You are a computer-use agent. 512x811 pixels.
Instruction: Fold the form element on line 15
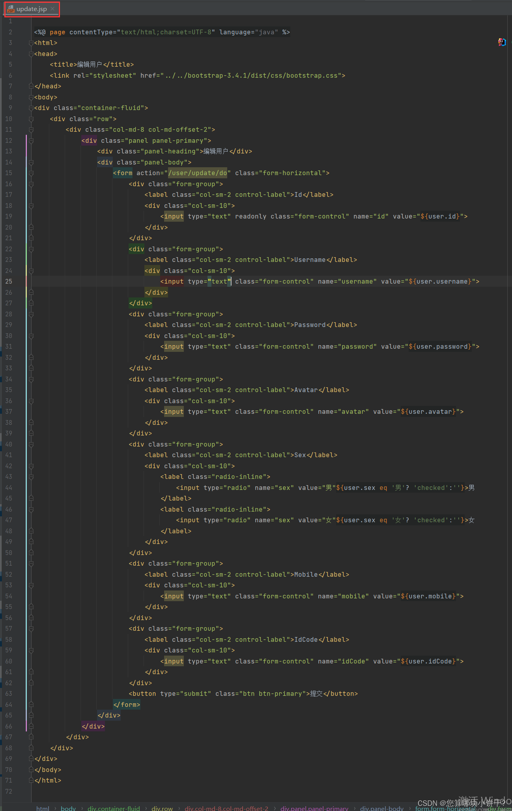pyautogui.click(x=31, y=173)
